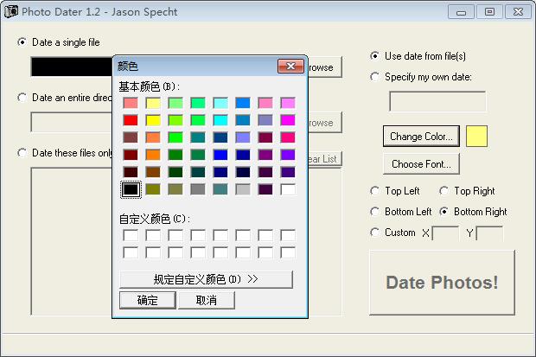This screenshot has height=357, width=536.
Task: Pick the white basic color swatch
Action: [288, 189]
